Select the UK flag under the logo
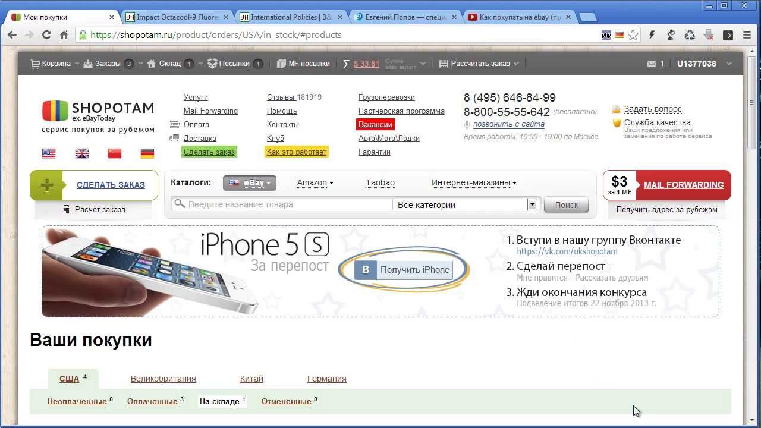 click(x=82, y=153)
